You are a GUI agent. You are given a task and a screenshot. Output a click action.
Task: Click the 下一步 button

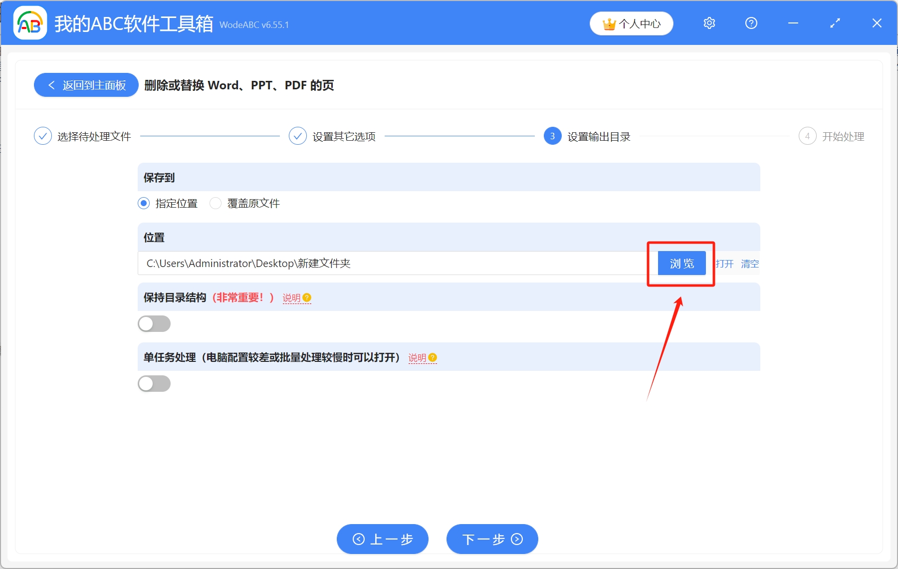pos(491,539)
